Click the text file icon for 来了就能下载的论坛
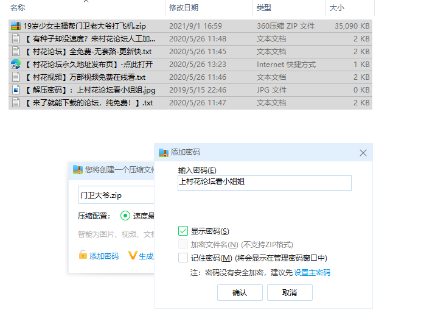Screen dimensions: 421x327 coord(16,103)
